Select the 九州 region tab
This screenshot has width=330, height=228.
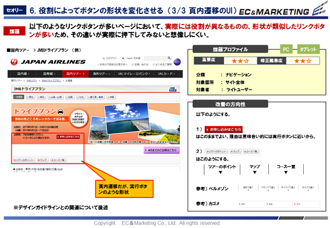coord(81,97)
